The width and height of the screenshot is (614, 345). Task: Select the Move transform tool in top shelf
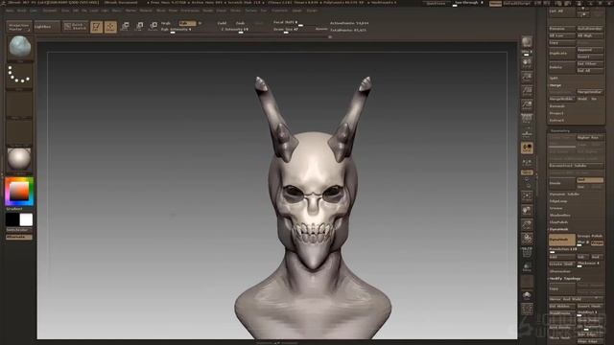(x=125, y=27)
